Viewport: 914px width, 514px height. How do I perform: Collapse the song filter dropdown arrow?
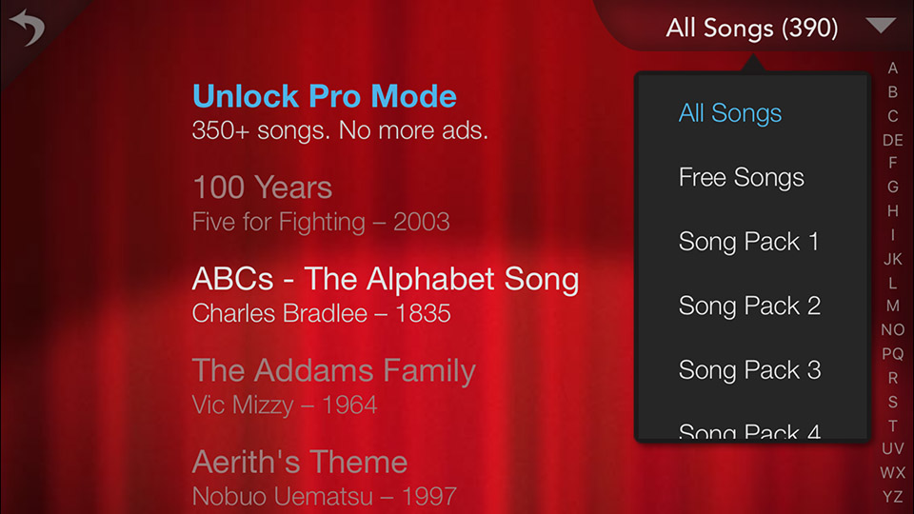pos(882,27)
